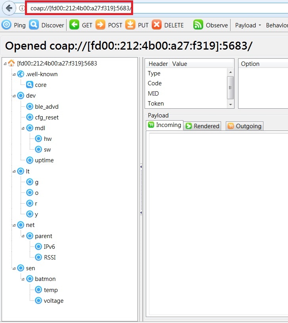Collapse the dev tree node
Image resolution: width=288 pixels, height=323 pixels.
(x=14, y=96)
